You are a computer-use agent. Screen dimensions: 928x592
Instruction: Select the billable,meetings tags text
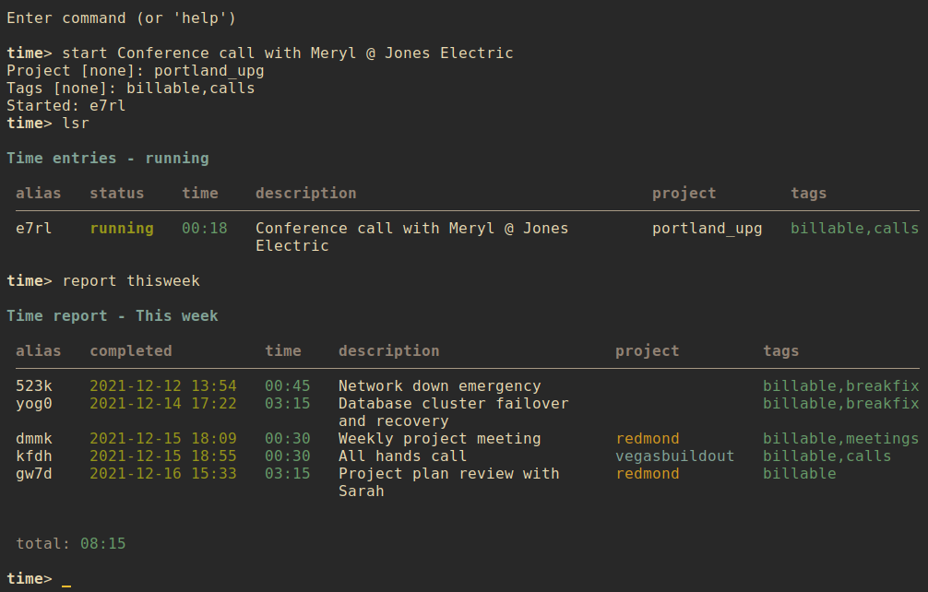[841, 439]
